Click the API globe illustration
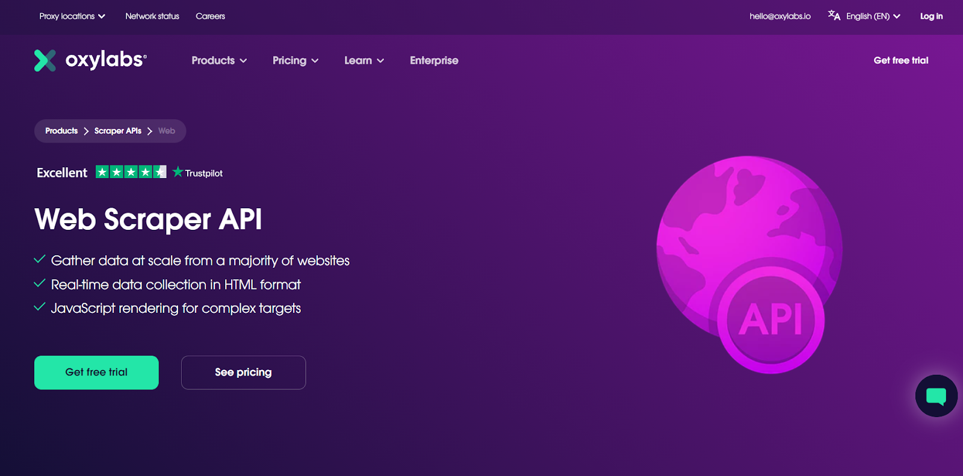The image size is (963, 476). pyautogui.click(x=749, y=265)
